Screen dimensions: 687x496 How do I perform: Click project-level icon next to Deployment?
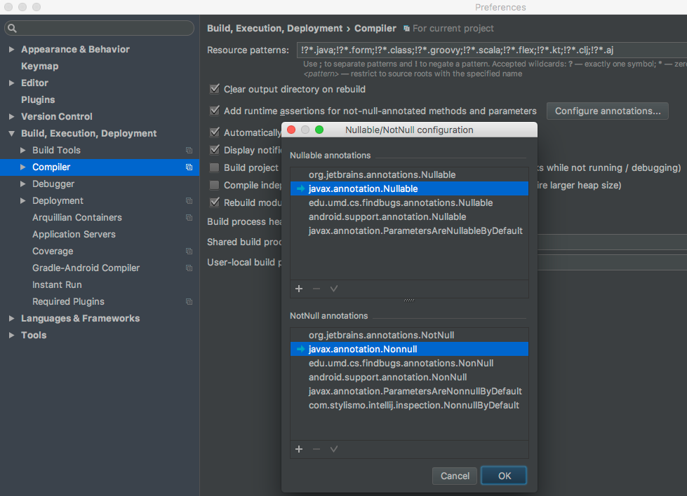click(189, 201)
